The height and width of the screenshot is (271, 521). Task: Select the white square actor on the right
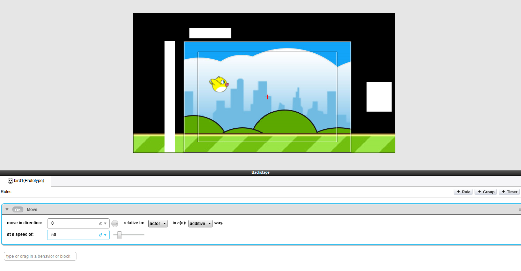379,97
